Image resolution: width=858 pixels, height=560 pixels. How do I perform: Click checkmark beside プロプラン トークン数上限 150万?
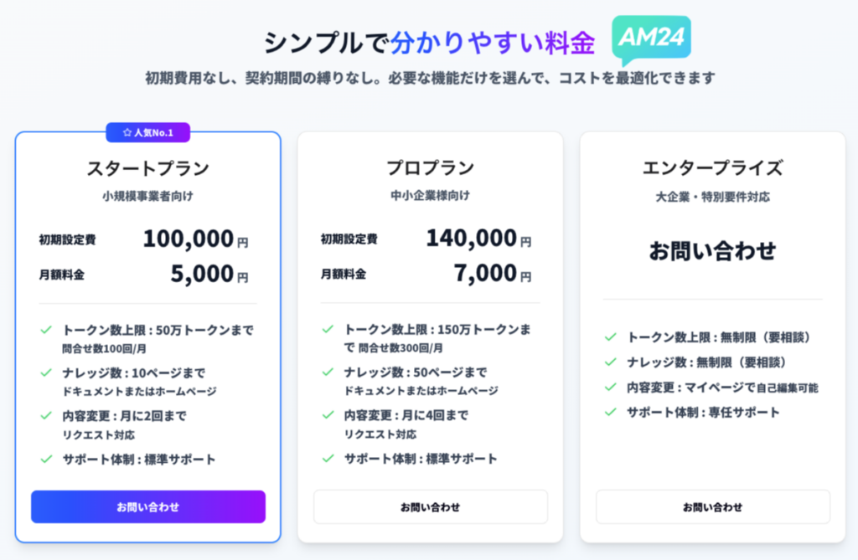(x=328, y=330)
